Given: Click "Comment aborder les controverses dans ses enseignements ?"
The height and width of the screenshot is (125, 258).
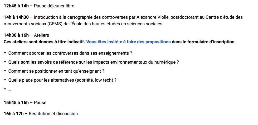Looking at the screenshot, I should point(70,53).
